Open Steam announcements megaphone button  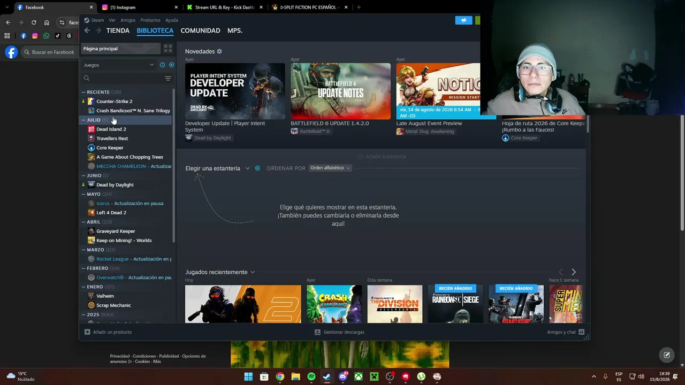click(463, 20)
